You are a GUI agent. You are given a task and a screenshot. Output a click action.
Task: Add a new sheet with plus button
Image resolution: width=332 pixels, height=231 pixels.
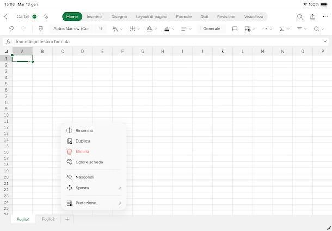tap(67, 219)
